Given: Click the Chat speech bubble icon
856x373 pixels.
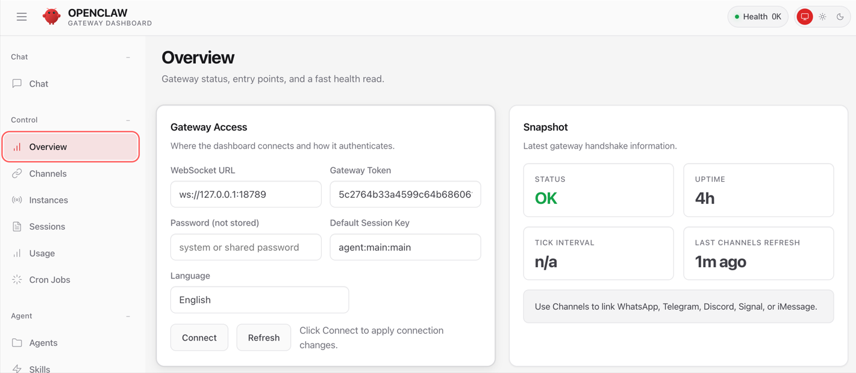Looking at the screenshot, I should pos(17,84).
